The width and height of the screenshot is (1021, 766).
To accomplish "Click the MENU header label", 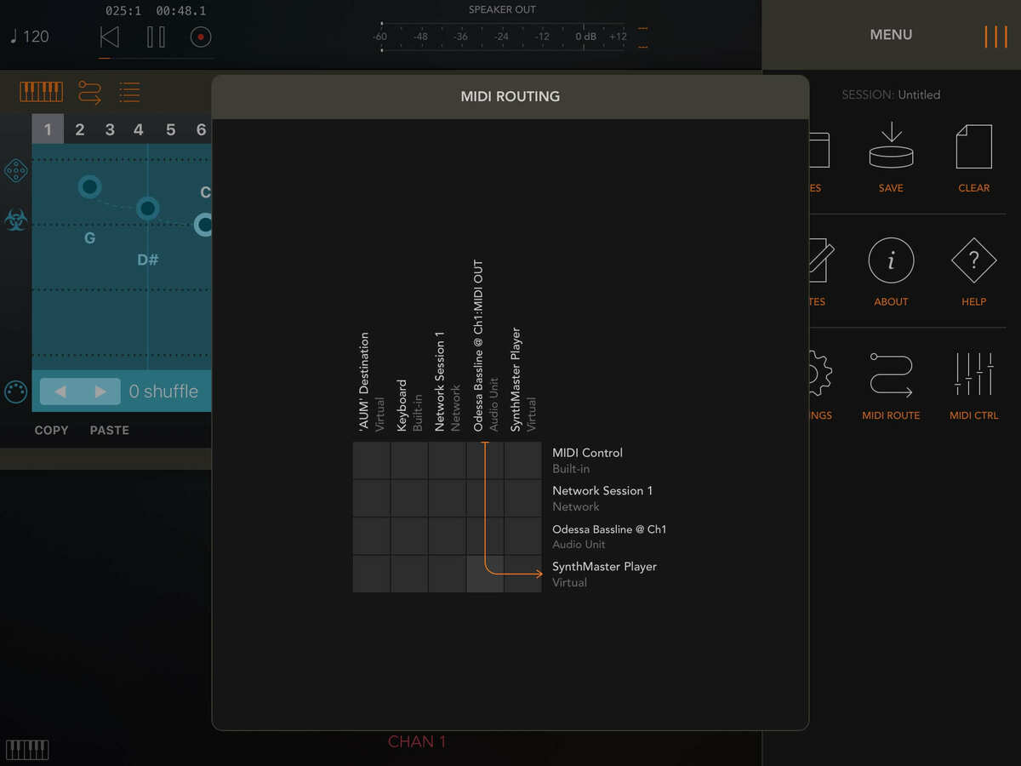I will tap(891, 35).
